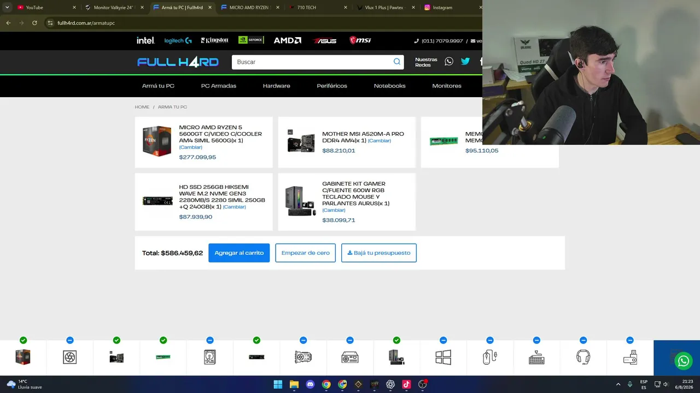Click the AMD brand logo
Screen dimensions: 700x393
point(288,40)
